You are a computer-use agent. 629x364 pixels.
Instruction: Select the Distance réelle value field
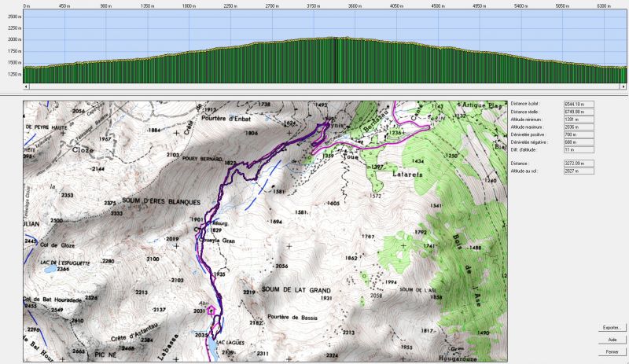578,112
